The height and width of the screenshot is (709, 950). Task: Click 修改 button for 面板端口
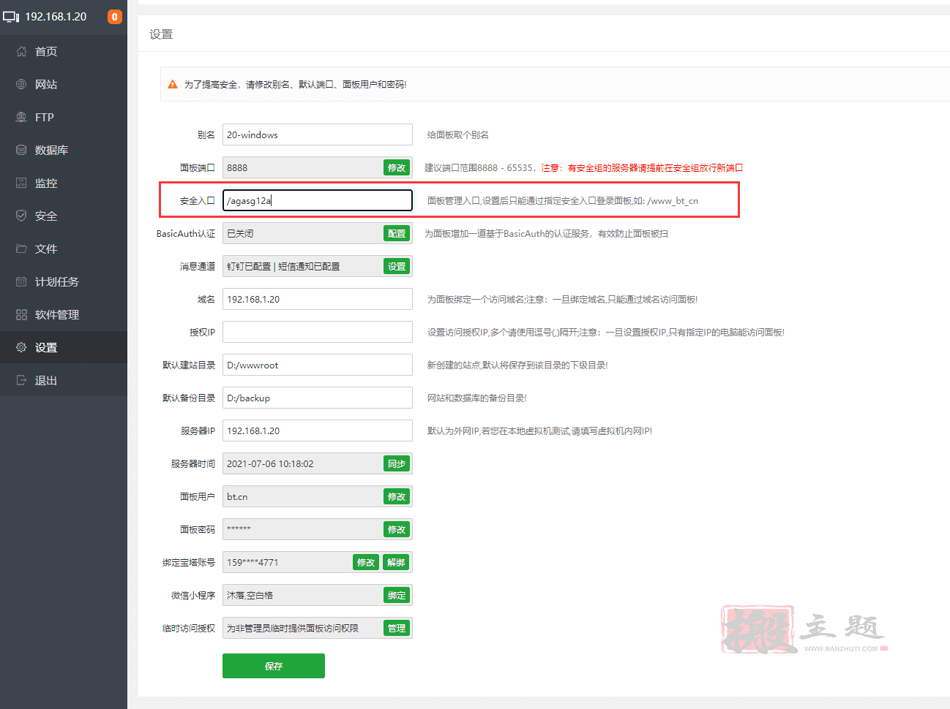click(x=397, y=167)
